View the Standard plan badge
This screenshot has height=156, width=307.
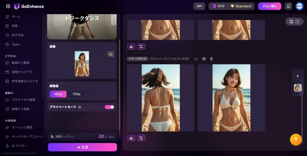[241, 6]
